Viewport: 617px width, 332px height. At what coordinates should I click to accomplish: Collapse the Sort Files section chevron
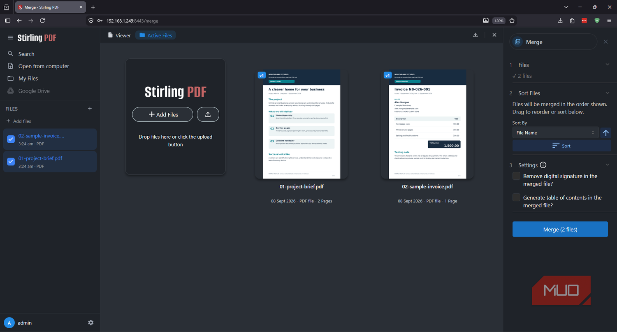point(608,93)
